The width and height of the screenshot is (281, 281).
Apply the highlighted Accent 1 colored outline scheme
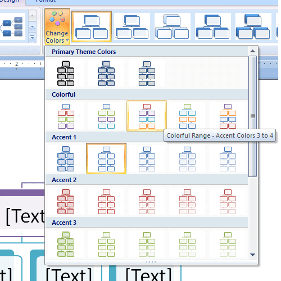coord(106,158)
